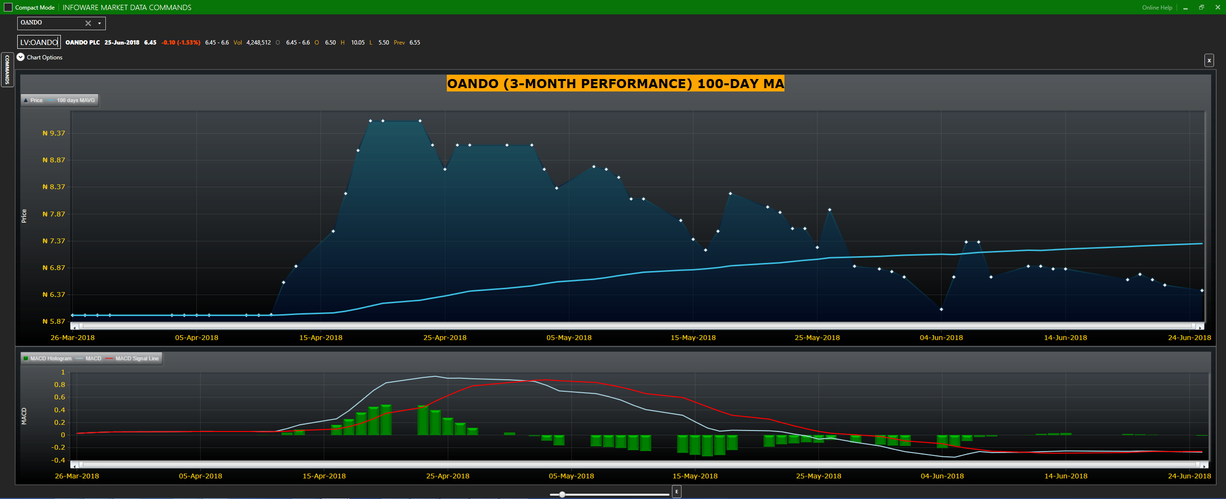Click the 25-Jun-2018 date in quote bar
The width and height of the screenshot is (1226, 499).
pyautogui.click(x=122, y=42)
